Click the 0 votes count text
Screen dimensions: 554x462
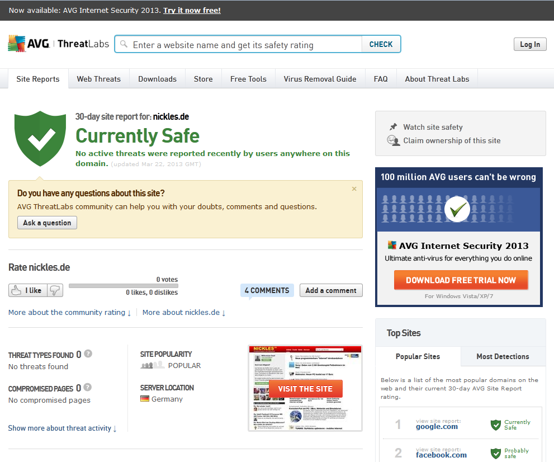pyautogui.click(x=167, y=280)
